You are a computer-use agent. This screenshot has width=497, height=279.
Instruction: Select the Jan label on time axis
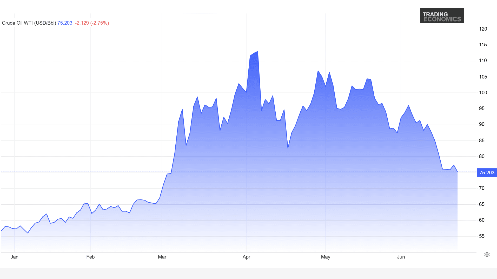point(15,257)
